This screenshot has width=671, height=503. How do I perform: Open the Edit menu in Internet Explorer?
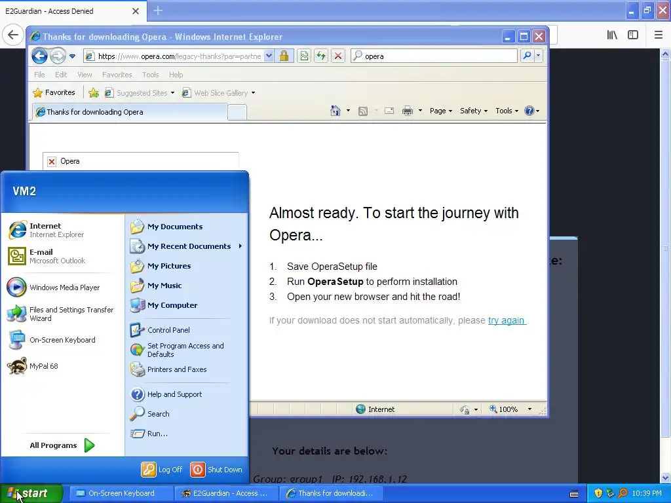pos(61,75)
